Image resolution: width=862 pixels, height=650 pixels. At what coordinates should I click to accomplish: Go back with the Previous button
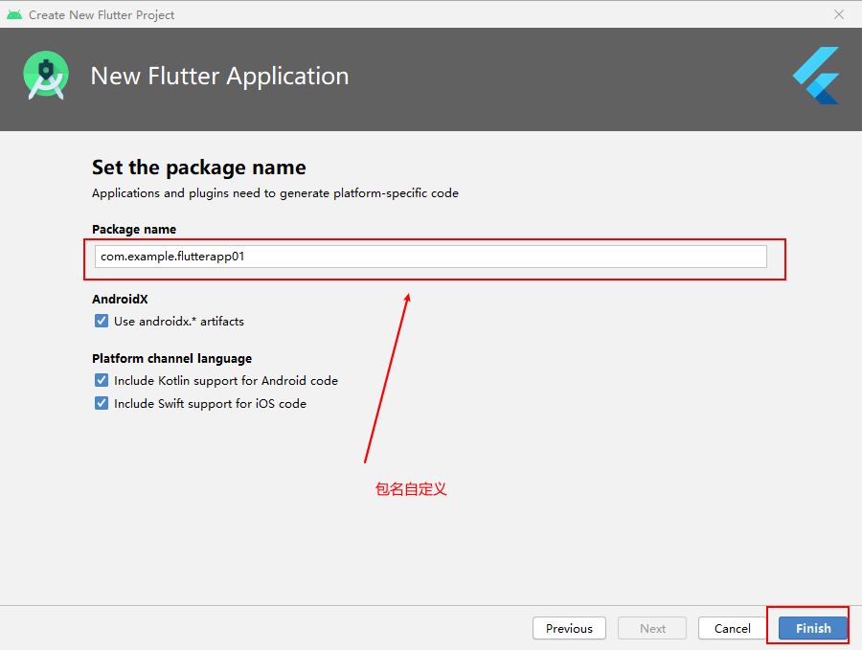[569, 628]
